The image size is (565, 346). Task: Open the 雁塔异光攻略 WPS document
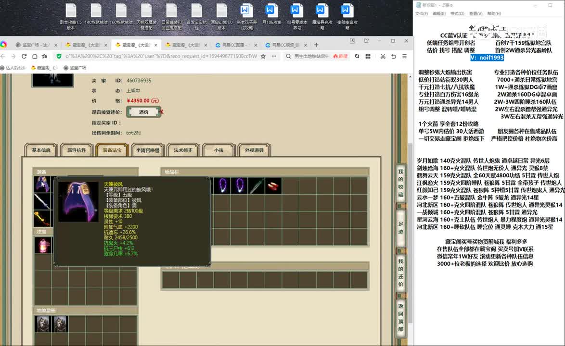(x=322, y=16)
